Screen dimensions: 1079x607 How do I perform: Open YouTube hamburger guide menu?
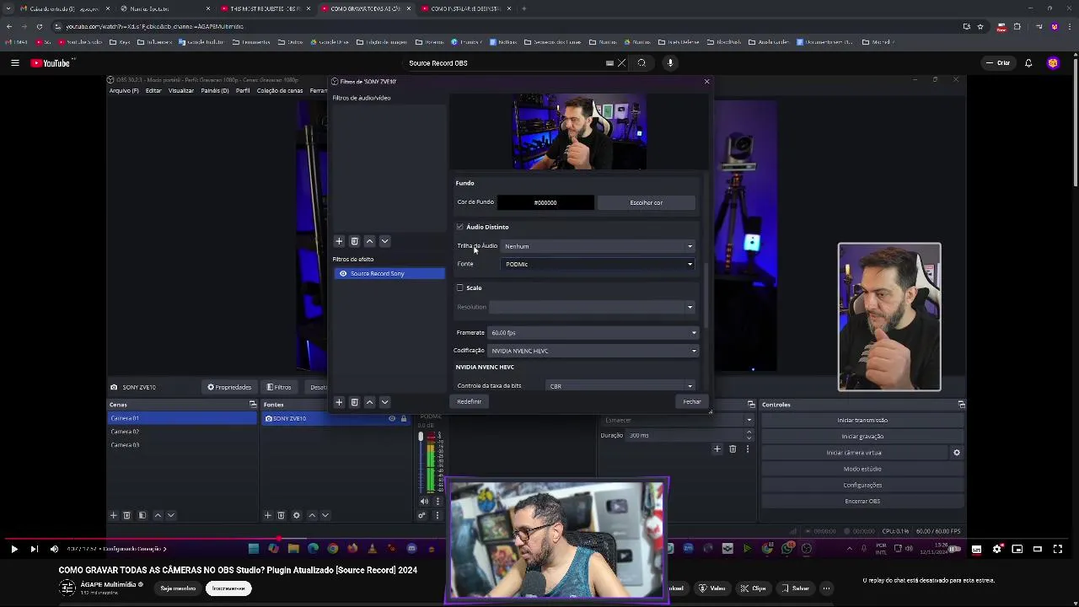tap(14, 63)
